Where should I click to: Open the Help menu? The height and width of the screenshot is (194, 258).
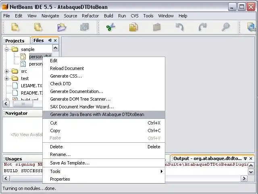183,16
